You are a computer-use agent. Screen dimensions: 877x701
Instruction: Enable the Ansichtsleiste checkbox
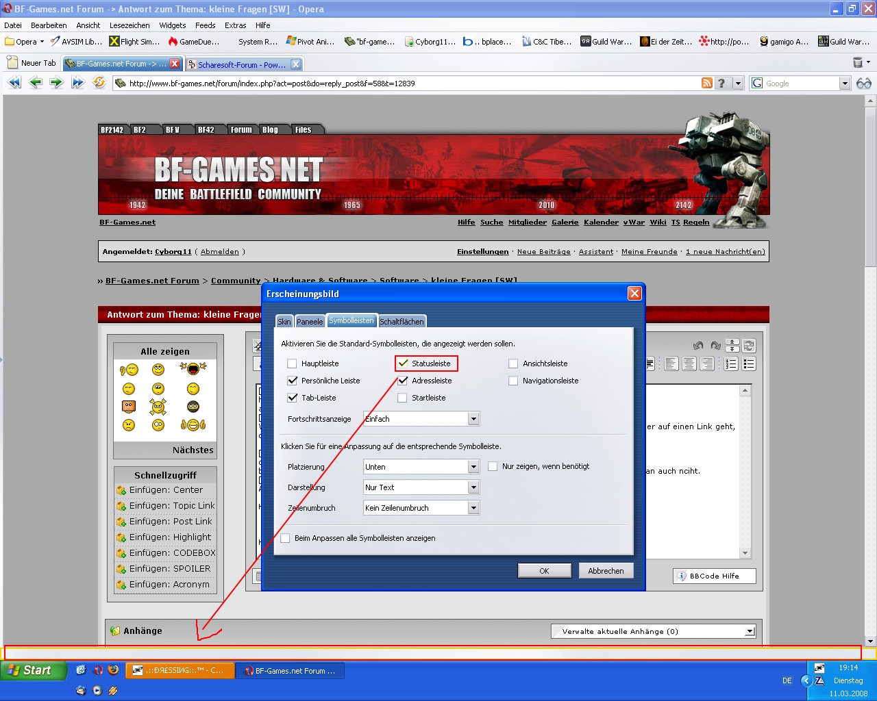[513, 364]
